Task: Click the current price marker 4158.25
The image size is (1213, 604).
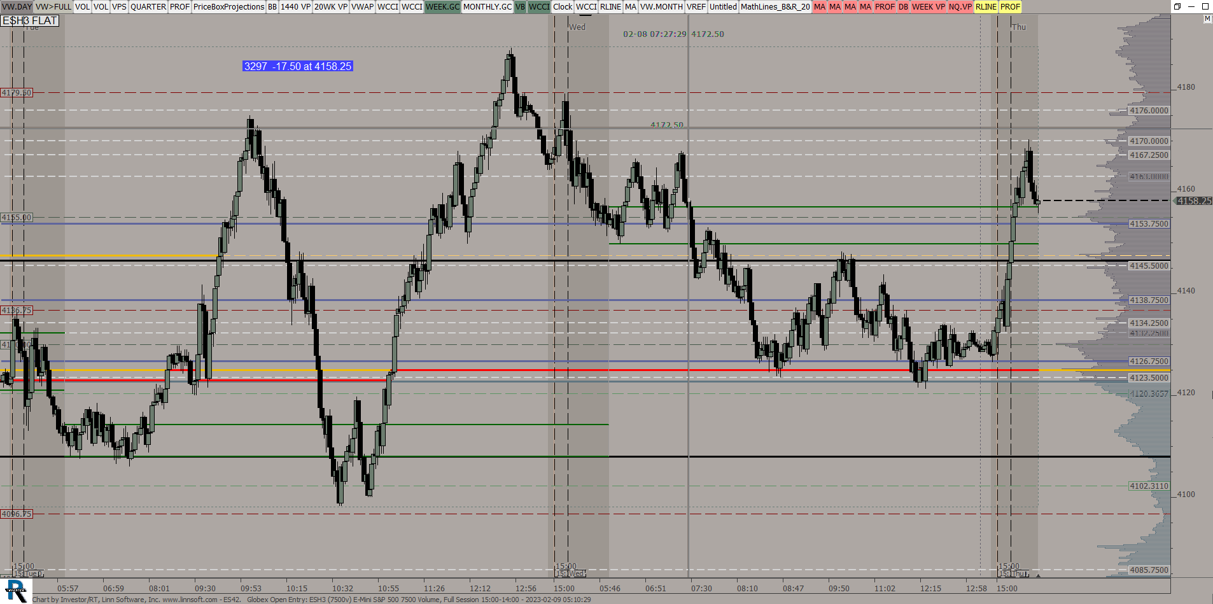Action: click(x=1193, y=200)
